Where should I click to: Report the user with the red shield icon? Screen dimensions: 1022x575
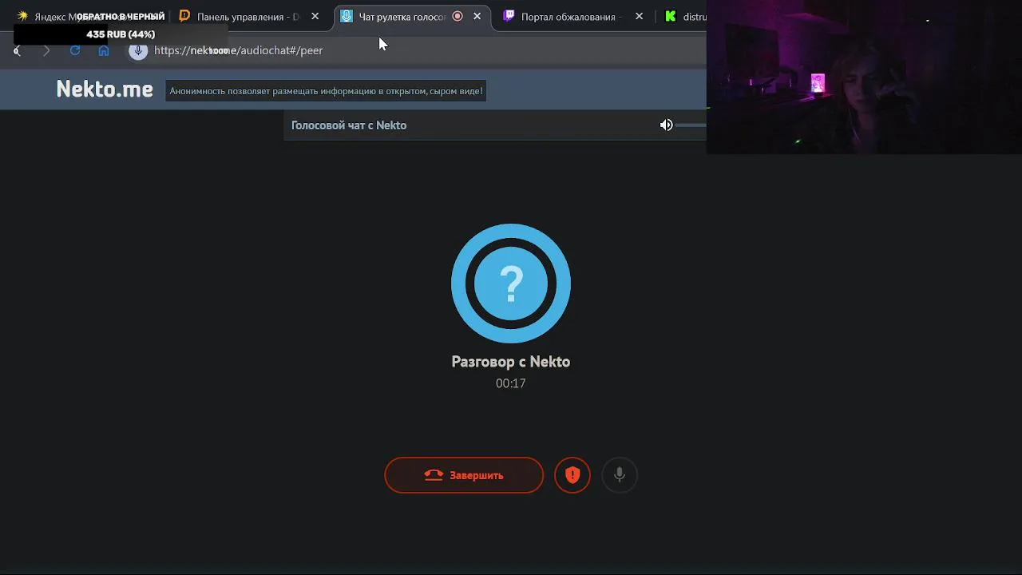tap(572, 475)
